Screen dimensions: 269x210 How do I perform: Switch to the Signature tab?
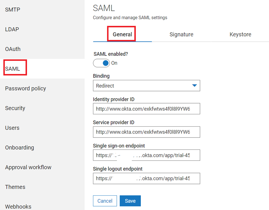[181, 35]
